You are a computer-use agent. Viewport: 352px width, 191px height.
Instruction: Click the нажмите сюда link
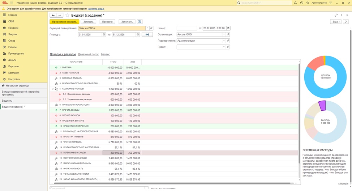[96, 8]
